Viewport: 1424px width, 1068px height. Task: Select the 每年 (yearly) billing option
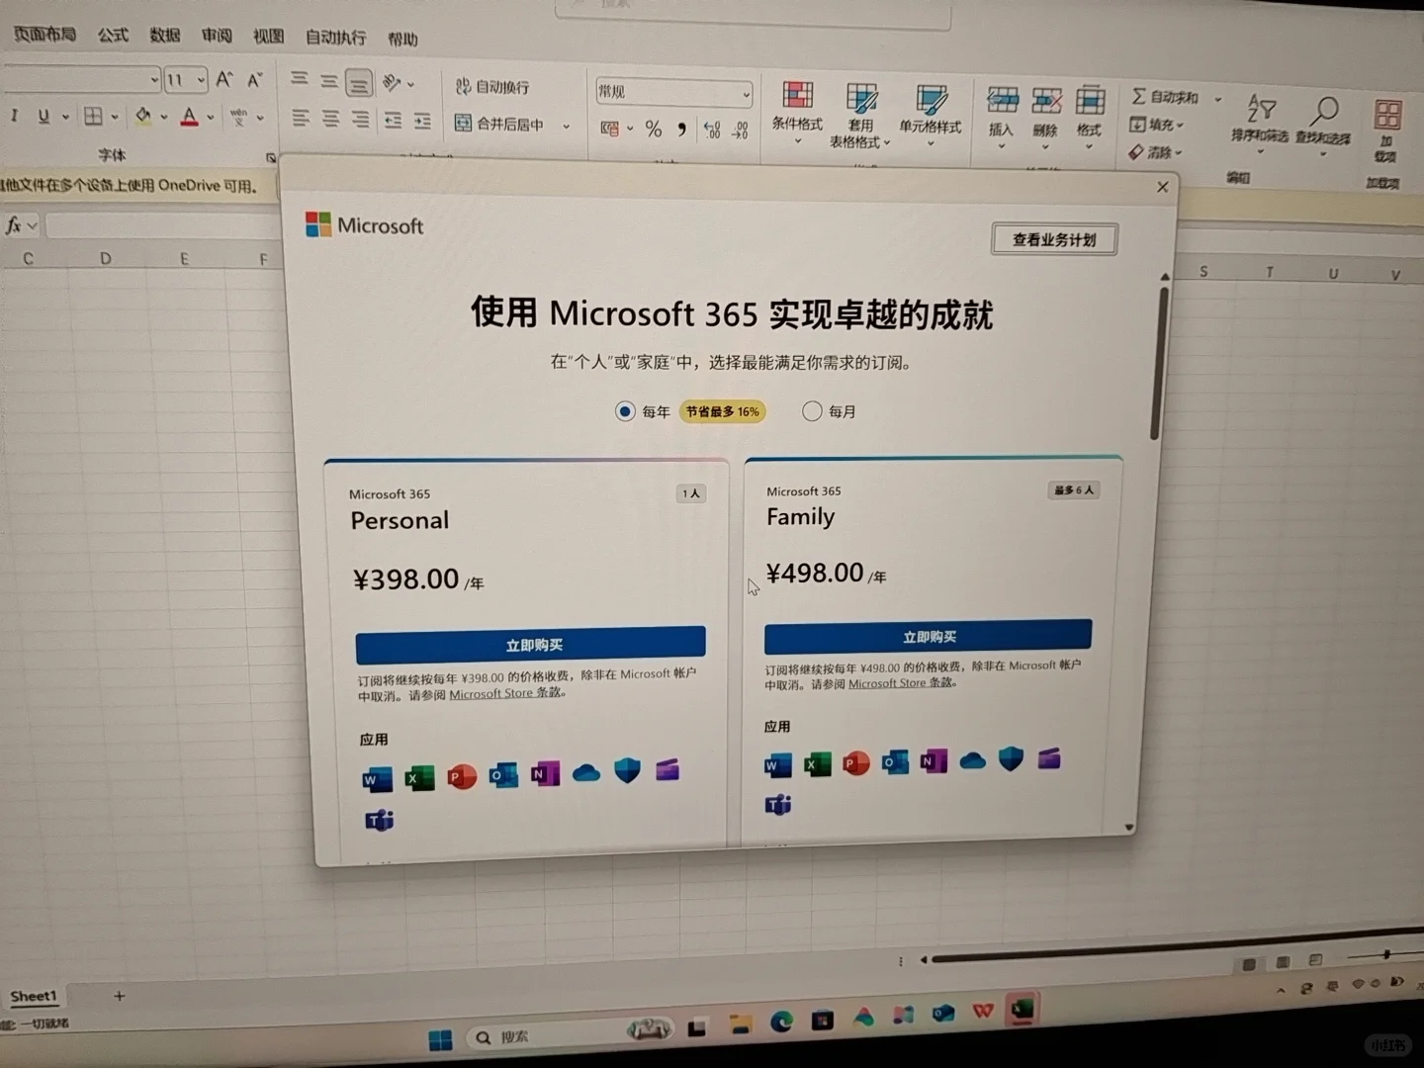coord(625,410)
